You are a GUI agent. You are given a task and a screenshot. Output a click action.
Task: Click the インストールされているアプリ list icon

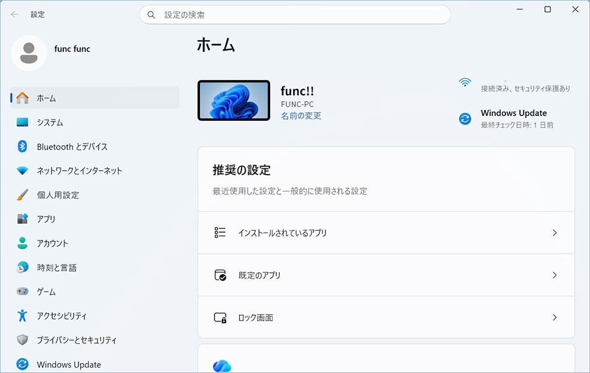pyautogui.click(x=220, y=233)
